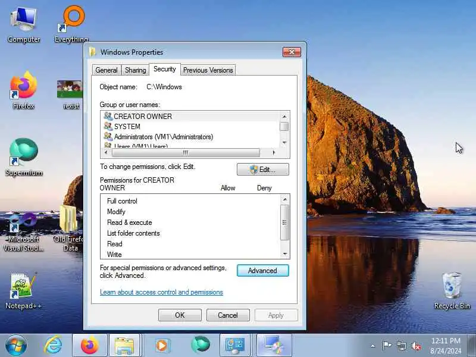Open Windows Media Player taskbar icon

162,346
